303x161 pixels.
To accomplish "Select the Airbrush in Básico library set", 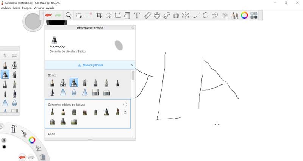I will pyautogui.click(x=63, y=83).
